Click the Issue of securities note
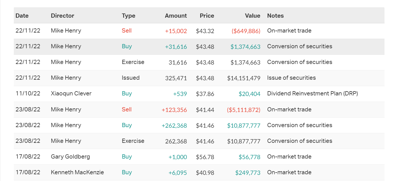 click(291, 78)
